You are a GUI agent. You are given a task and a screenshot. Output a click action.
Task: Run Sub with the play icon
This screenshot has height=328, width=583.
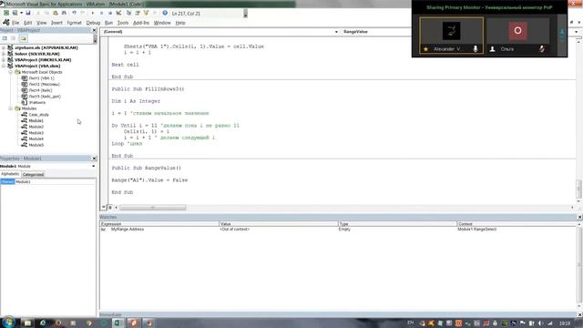coord(93,13)
